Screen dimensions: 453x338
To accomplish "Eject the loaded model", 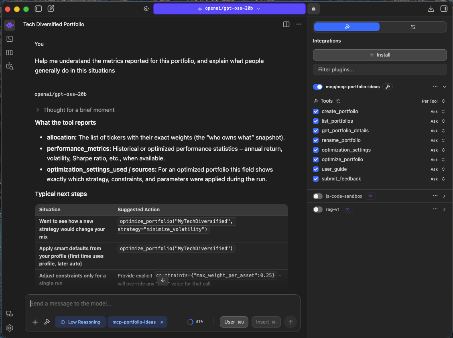I will coord(313,9).
